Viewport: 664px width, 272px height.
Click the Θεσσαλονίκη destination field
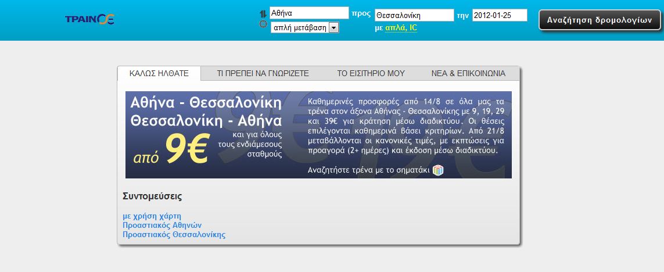pos(414,15)
